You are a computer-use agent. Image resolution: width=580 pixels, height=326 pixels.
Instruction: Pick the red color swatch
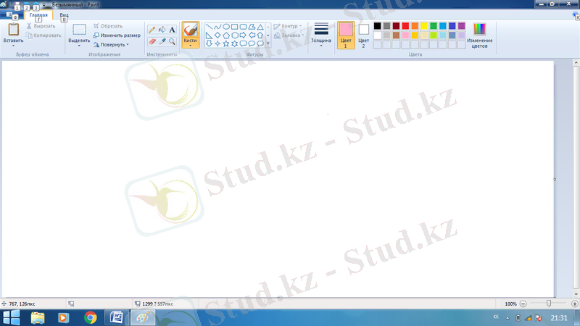click(x=405, y=26)
